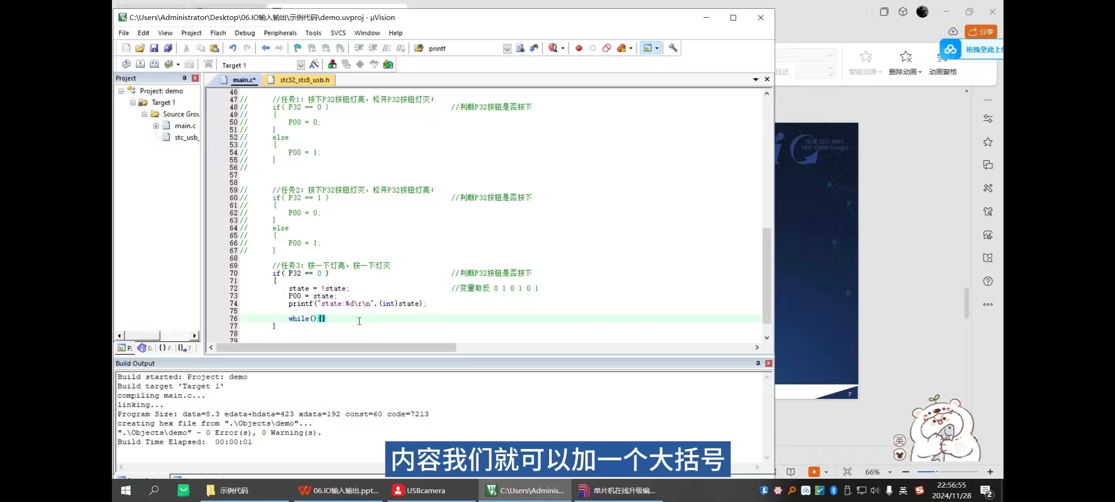This screenshot has width=1115, height=502.
Task: Disable all breakpoints with the double circle icon
Action: coord(607,48)
